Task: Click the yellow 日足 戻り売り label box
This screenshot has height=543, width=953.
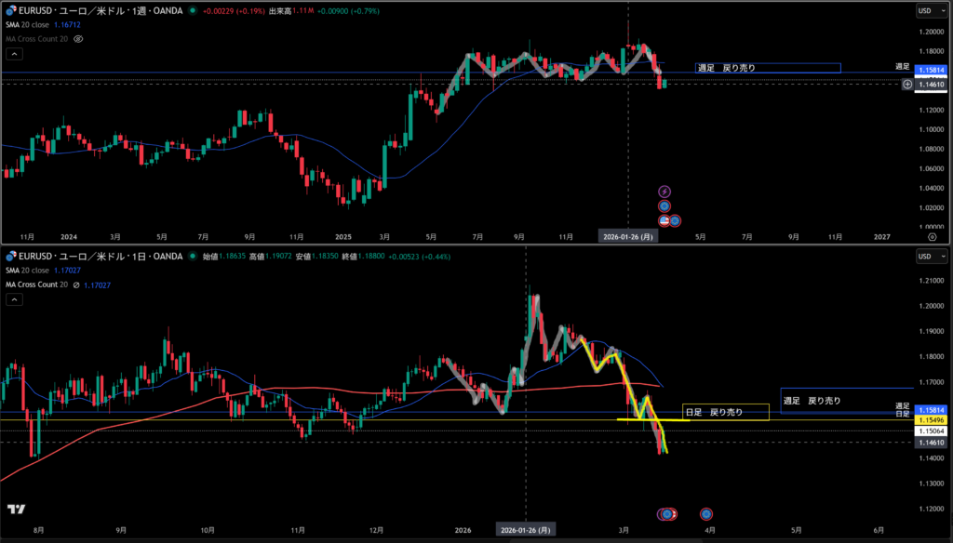Action: 725,412
